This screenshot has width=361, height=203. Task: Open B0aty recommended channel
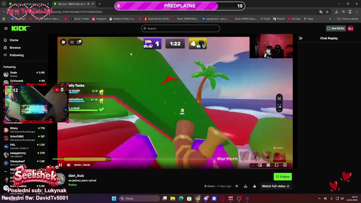tap(24, 130)
